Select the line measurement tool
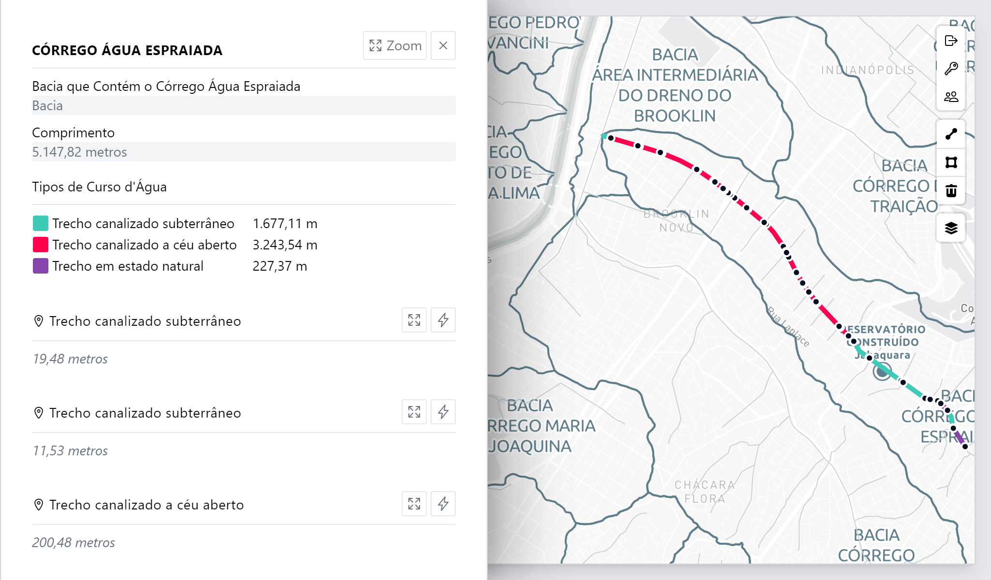 pos(951,134)
